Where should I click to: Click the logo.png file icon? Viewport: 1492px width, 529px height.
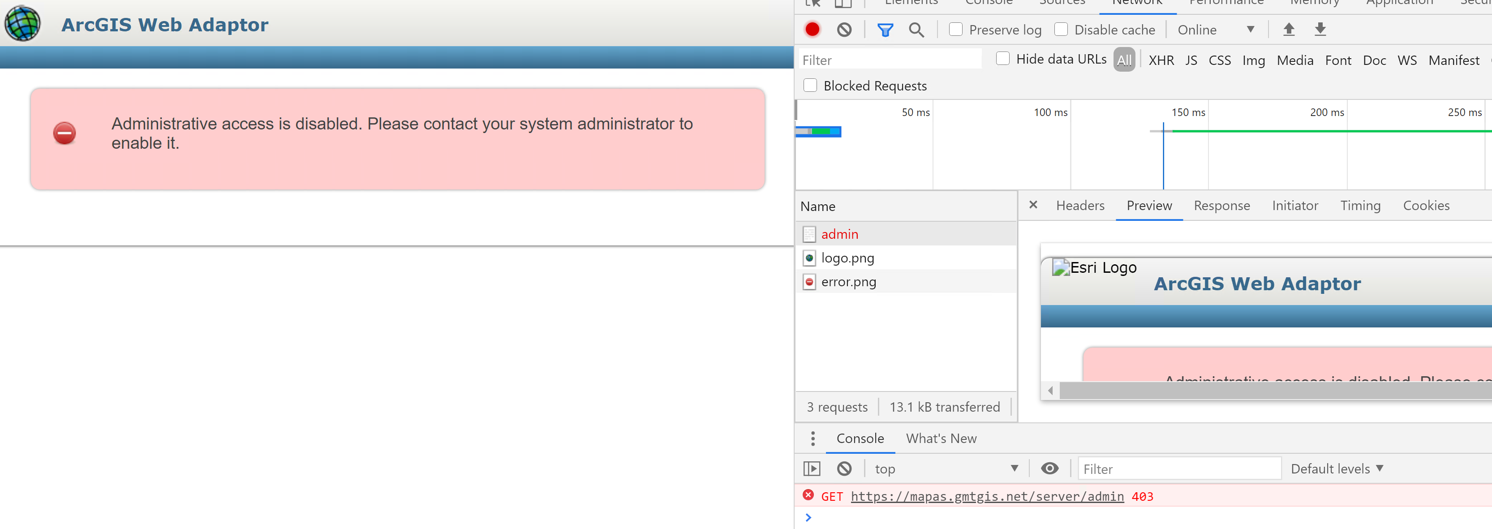click(x=809, y=258)
